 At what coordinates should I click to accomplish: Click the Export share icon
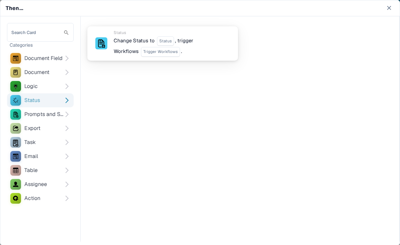pos(16,128)
